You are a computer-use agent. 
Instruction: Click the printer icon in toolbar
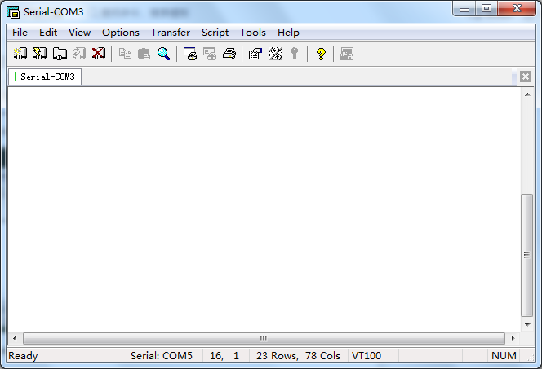click(229, 54)
